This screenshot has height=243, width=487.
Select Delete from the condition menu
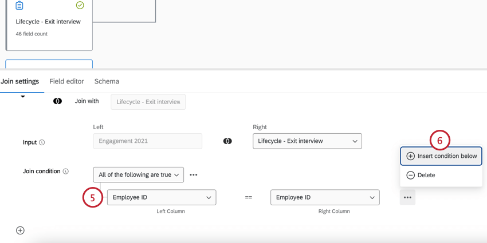(426, 176)
